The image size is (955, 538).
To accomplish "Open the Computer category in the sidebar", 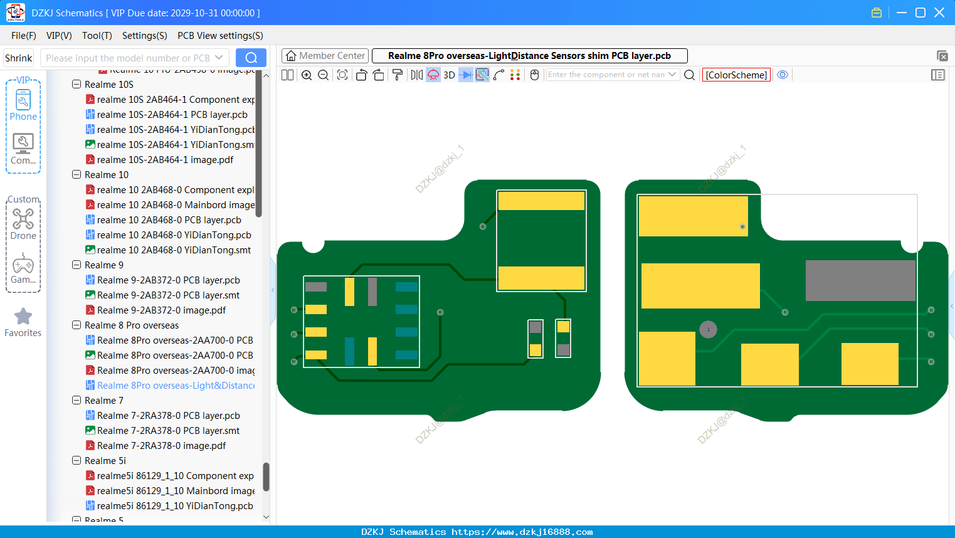I will click(23, 149).
